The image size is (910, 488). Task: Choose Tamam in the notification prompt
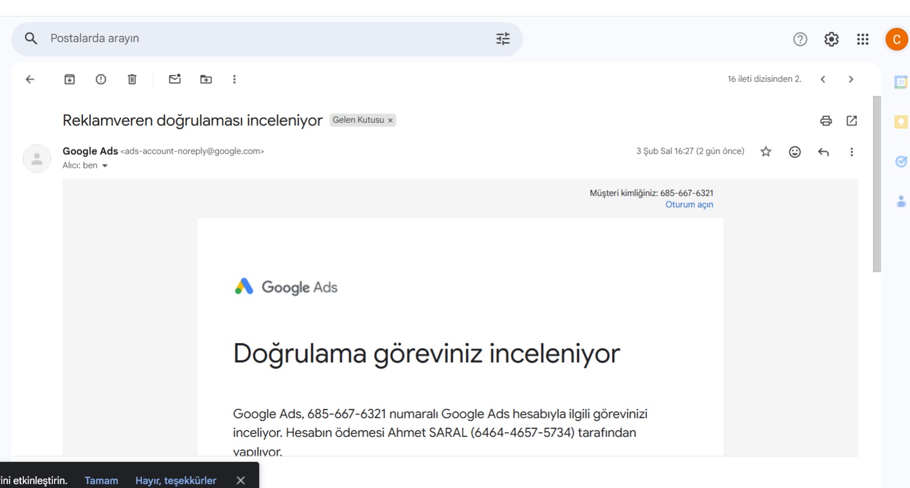tap(101, 481)
